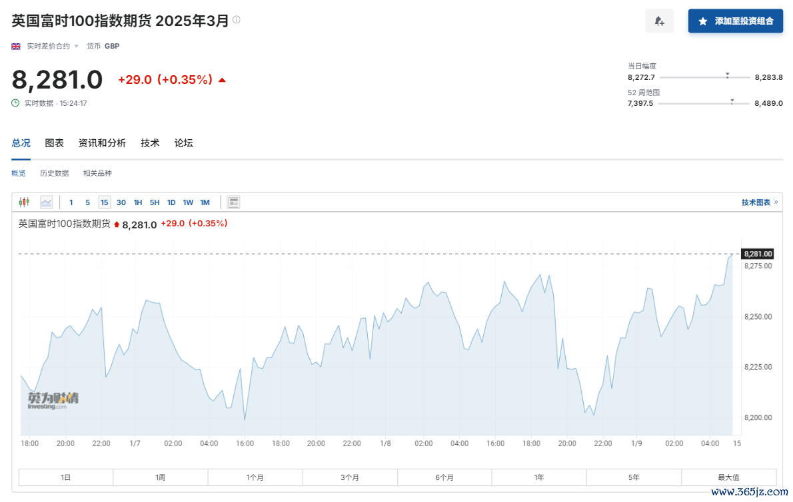Select the 1D chart interval
The height and width of the screenshot is (502, 793).
coord(171,202)
